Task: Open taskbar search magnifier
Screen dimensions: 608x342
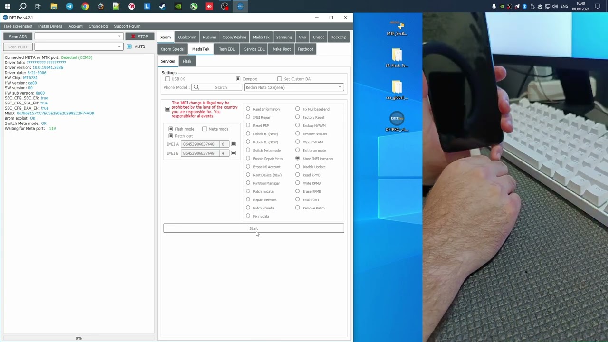Action: [x=23, y=6]
